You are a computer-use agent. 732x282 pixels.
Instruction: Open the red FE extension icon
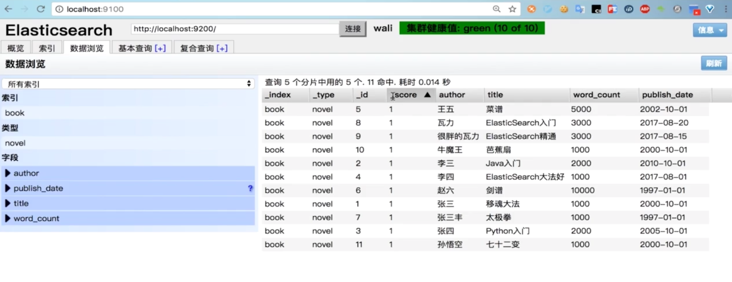pyautogui.click(x=612, y=9)
